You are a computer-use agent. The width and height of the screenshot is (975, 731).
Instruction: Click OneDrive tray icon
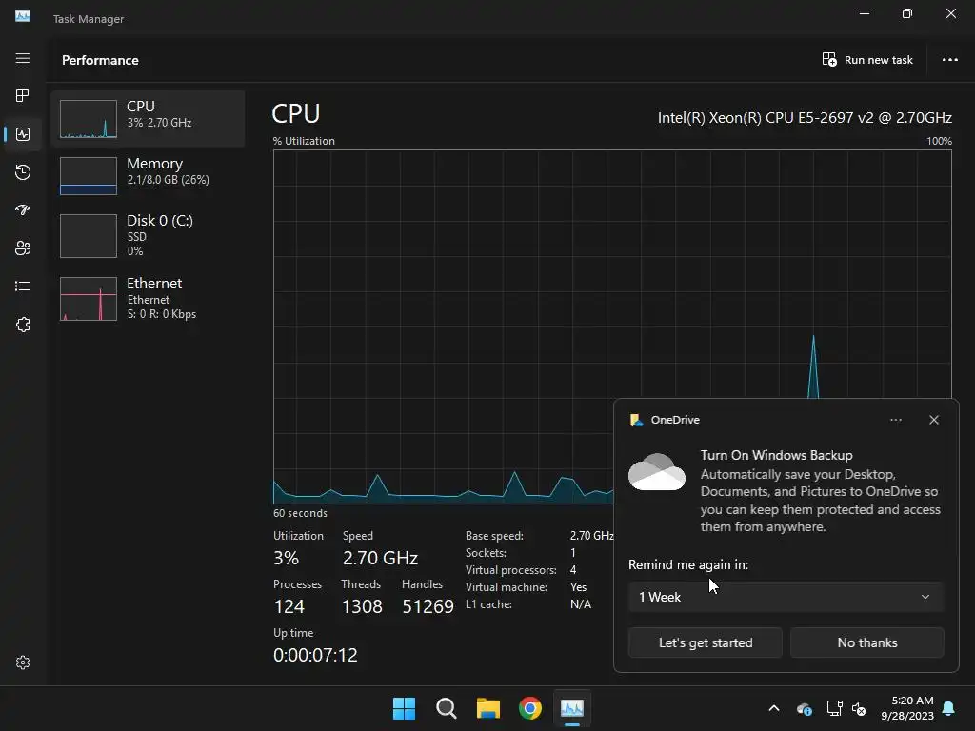tap(804, 708)
